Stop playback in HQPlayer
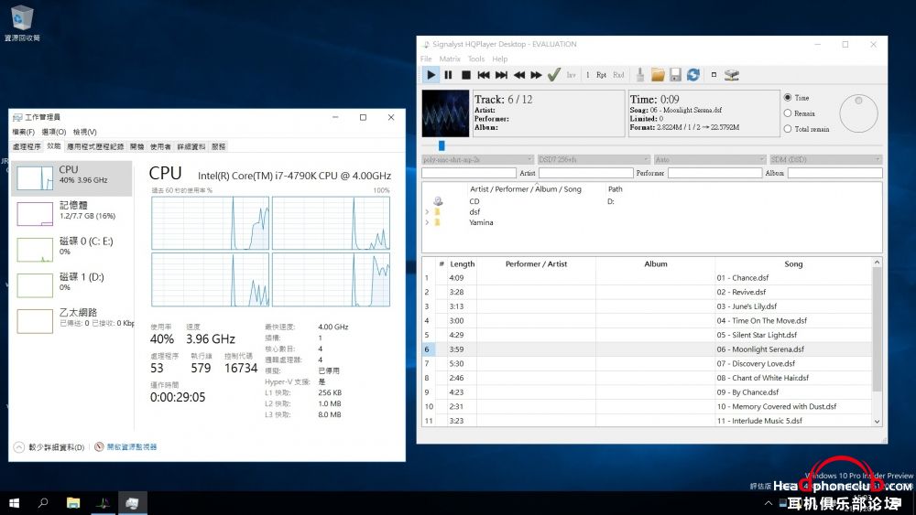 click(465, 75)
